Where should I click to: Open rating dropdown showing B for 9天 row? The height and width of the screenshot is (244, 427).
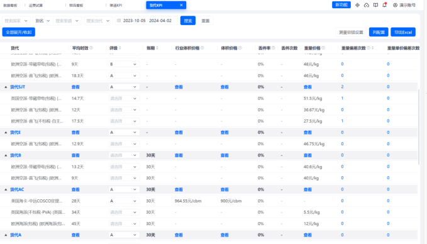(x=124, y=64)
